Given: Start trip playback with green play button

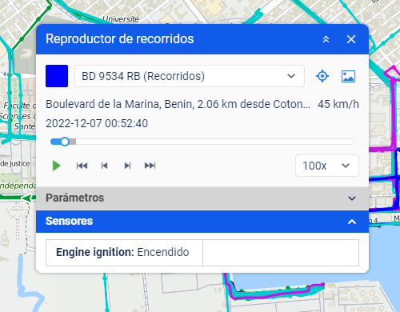Looking at the screenshot, I should [x=57, y=166].
